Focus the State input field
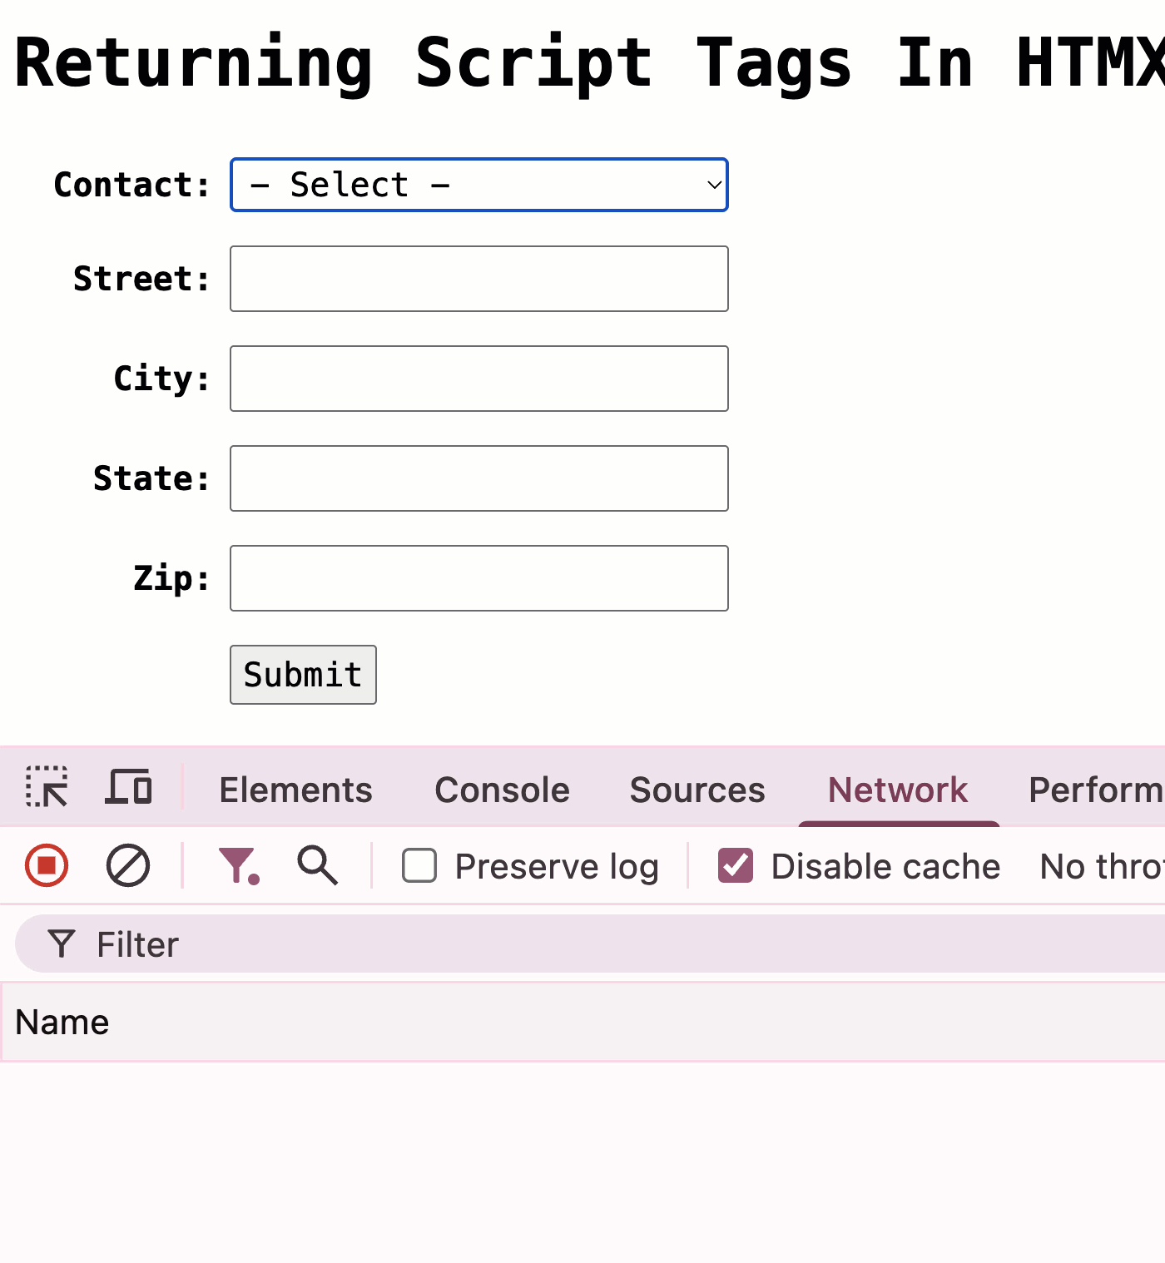Screen dimensions: 1165x1263 click(479, 478)
